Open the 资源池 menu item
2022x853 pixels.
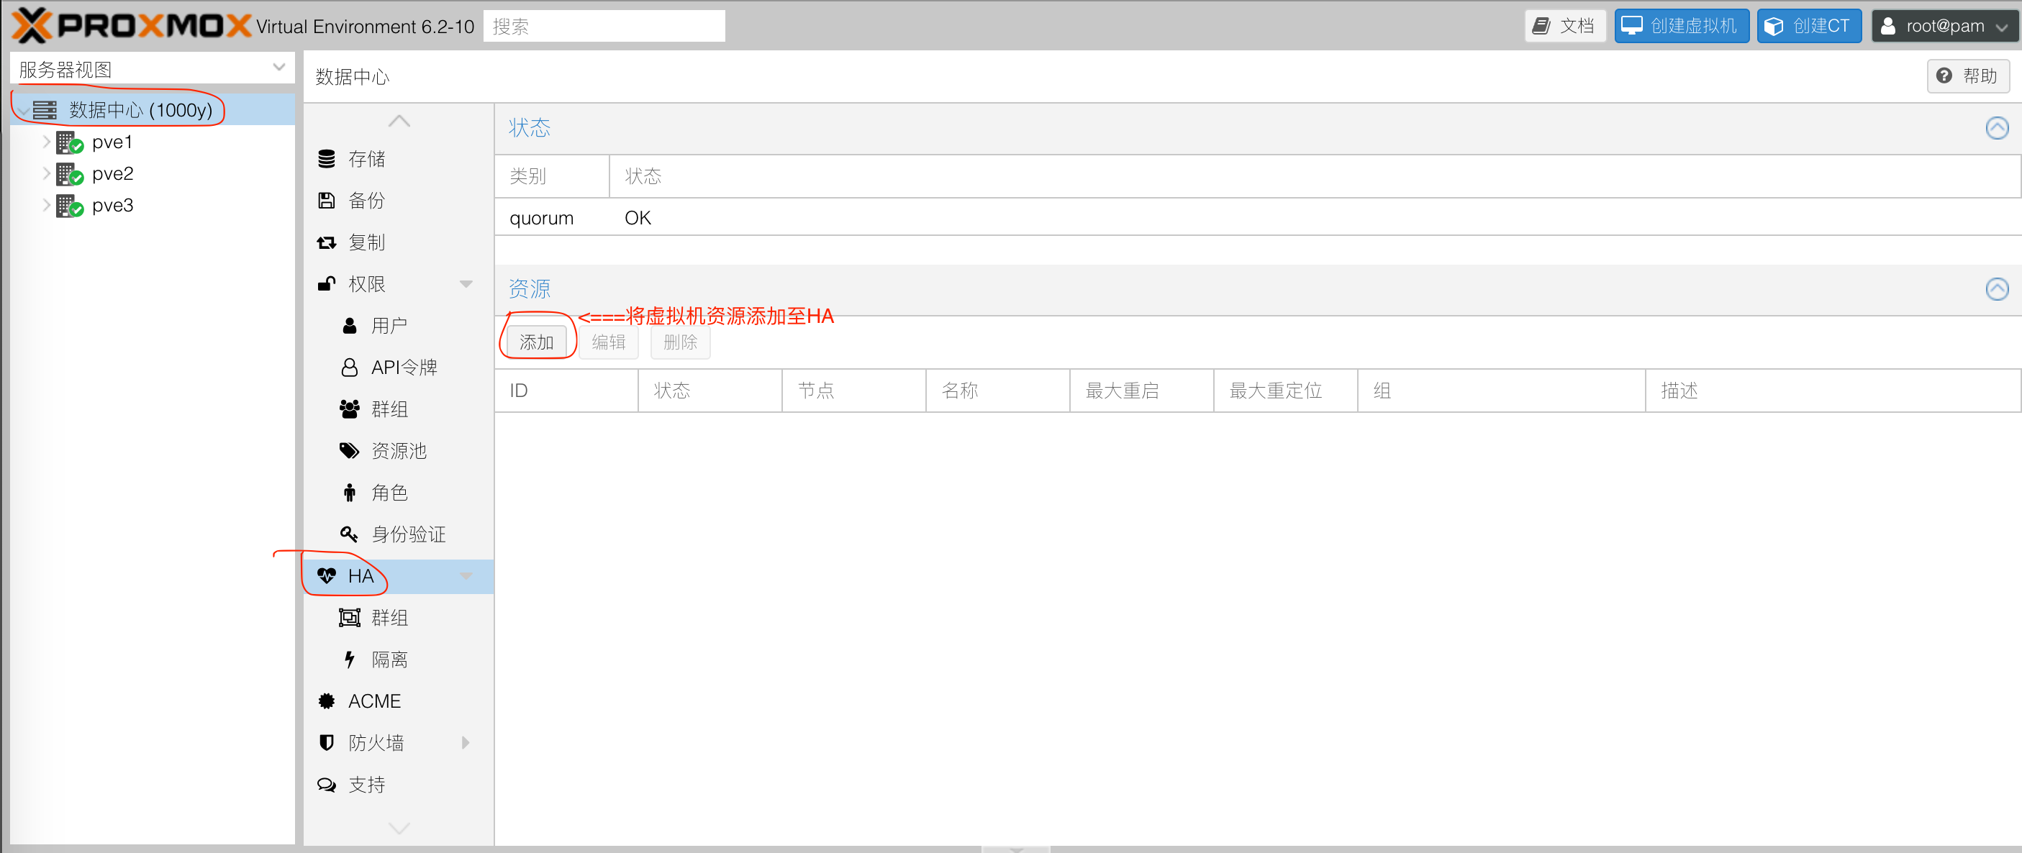(x=399, y=450)
